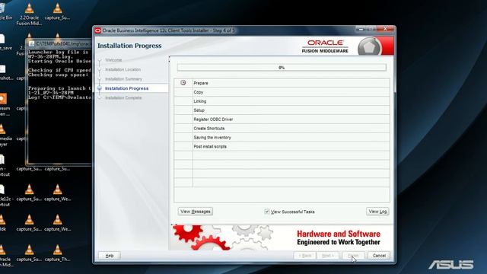Click the disabled Finish button
The width and height of the screenshot is (487, 274).
click(x=353, y=256)
